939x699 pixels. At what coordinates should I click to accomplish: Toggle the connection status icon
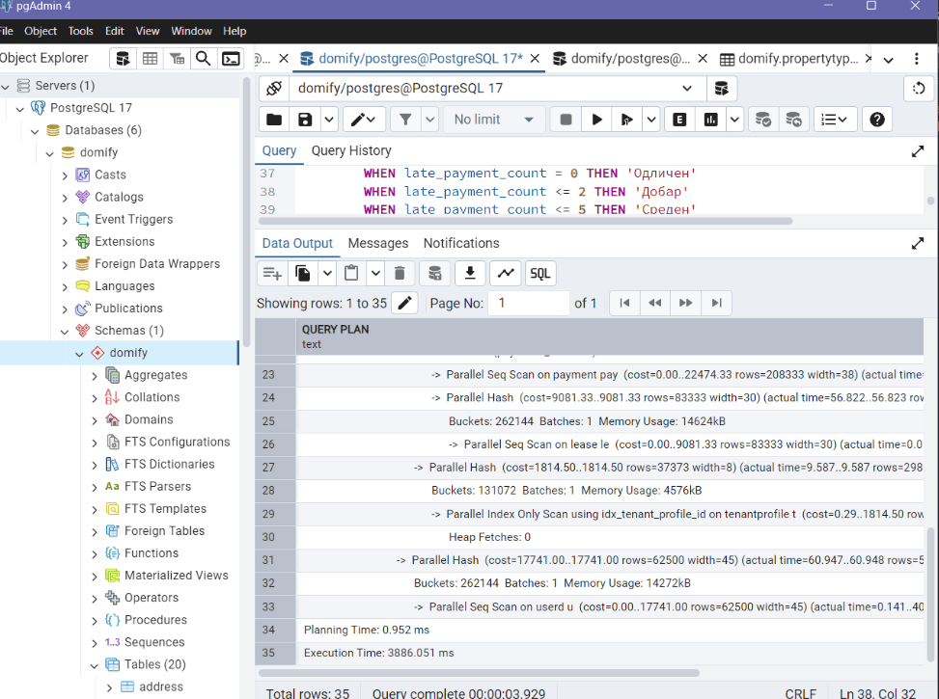coord(273,89)
